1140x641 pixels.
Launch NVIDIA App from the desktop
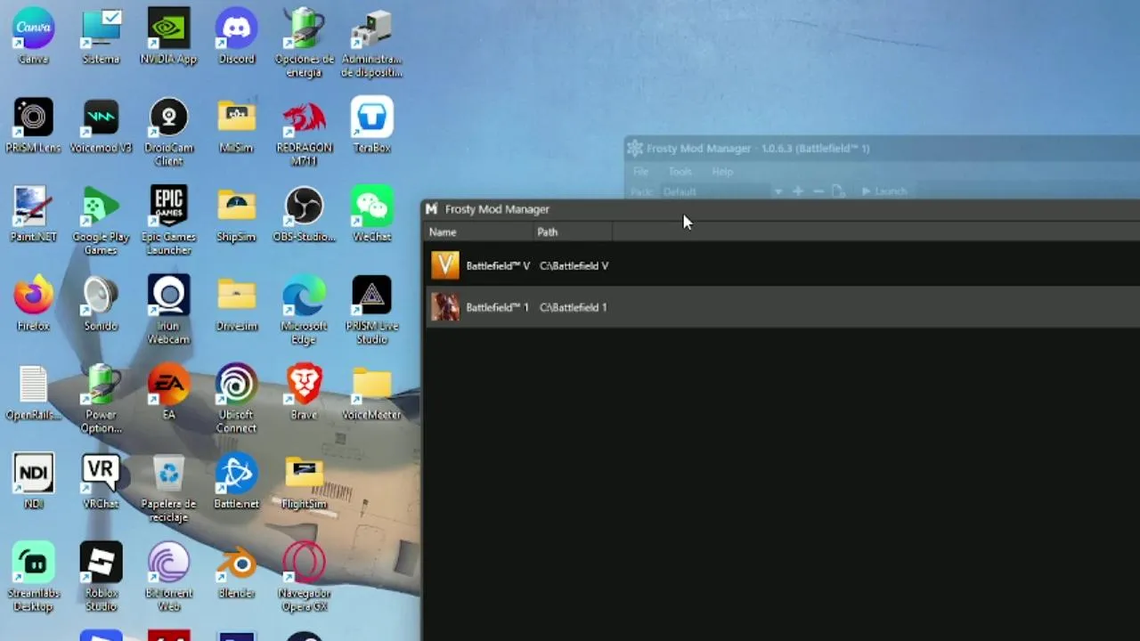[x=168, y=36]
